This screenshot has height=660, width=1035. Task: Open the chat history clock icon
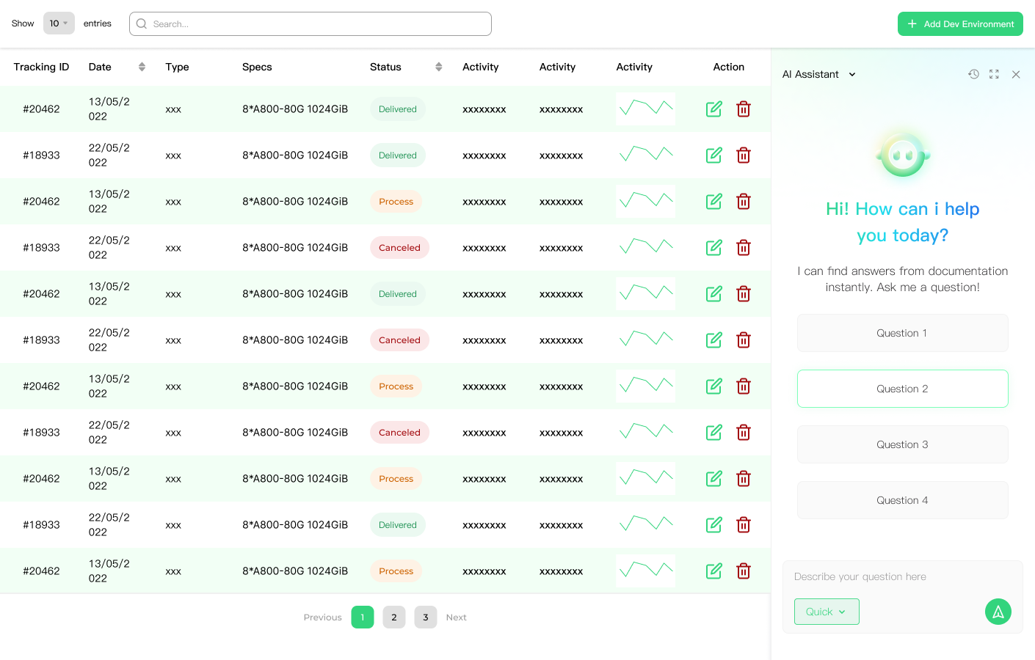973,74
